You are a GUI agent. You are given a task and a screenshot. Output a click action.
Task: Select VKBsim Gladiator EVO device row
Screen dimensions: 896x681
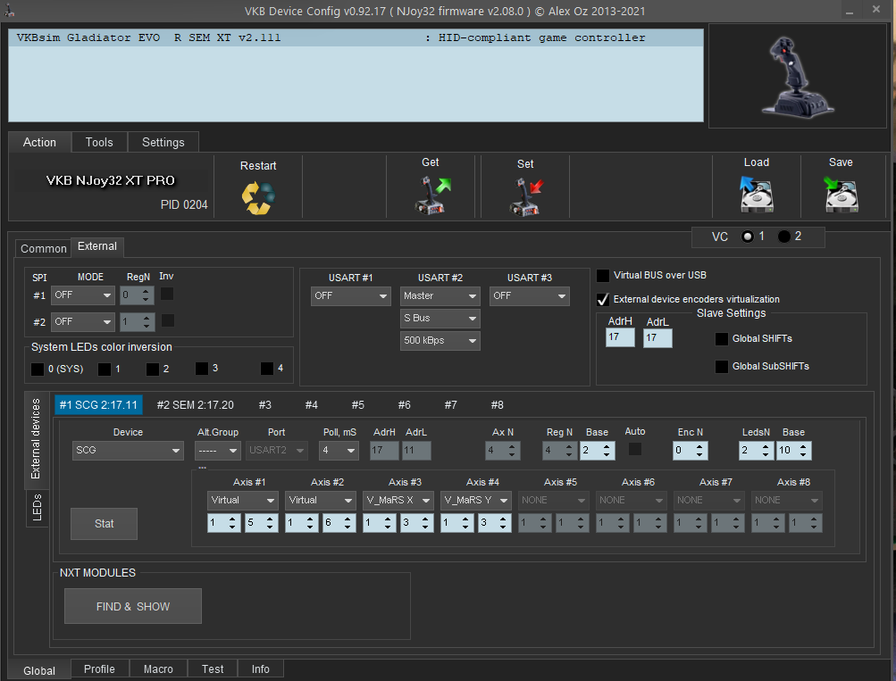click(356, 37)
